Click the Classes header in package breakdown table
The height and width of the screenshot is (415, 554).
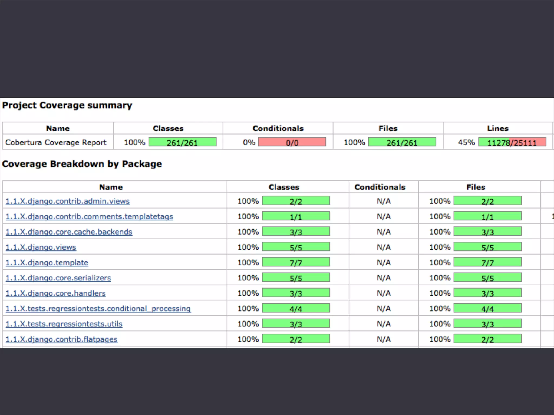pos(284,187)
